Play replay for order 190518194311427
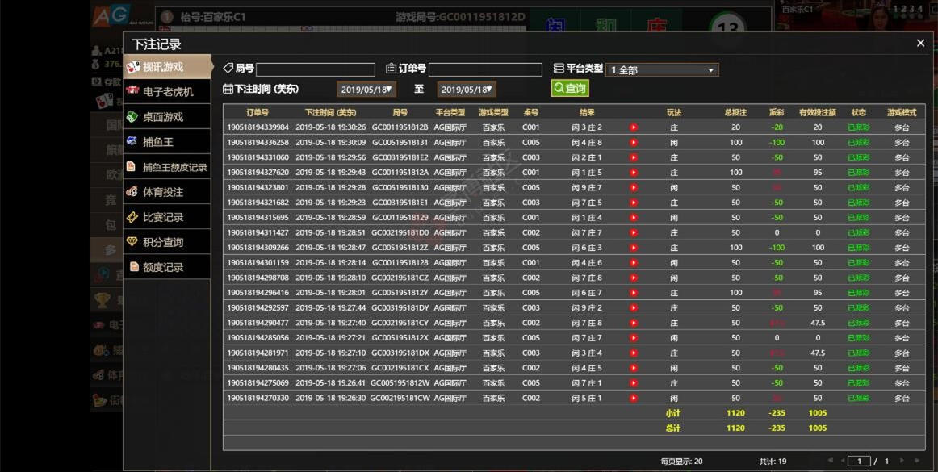 [x=634, y=232]
